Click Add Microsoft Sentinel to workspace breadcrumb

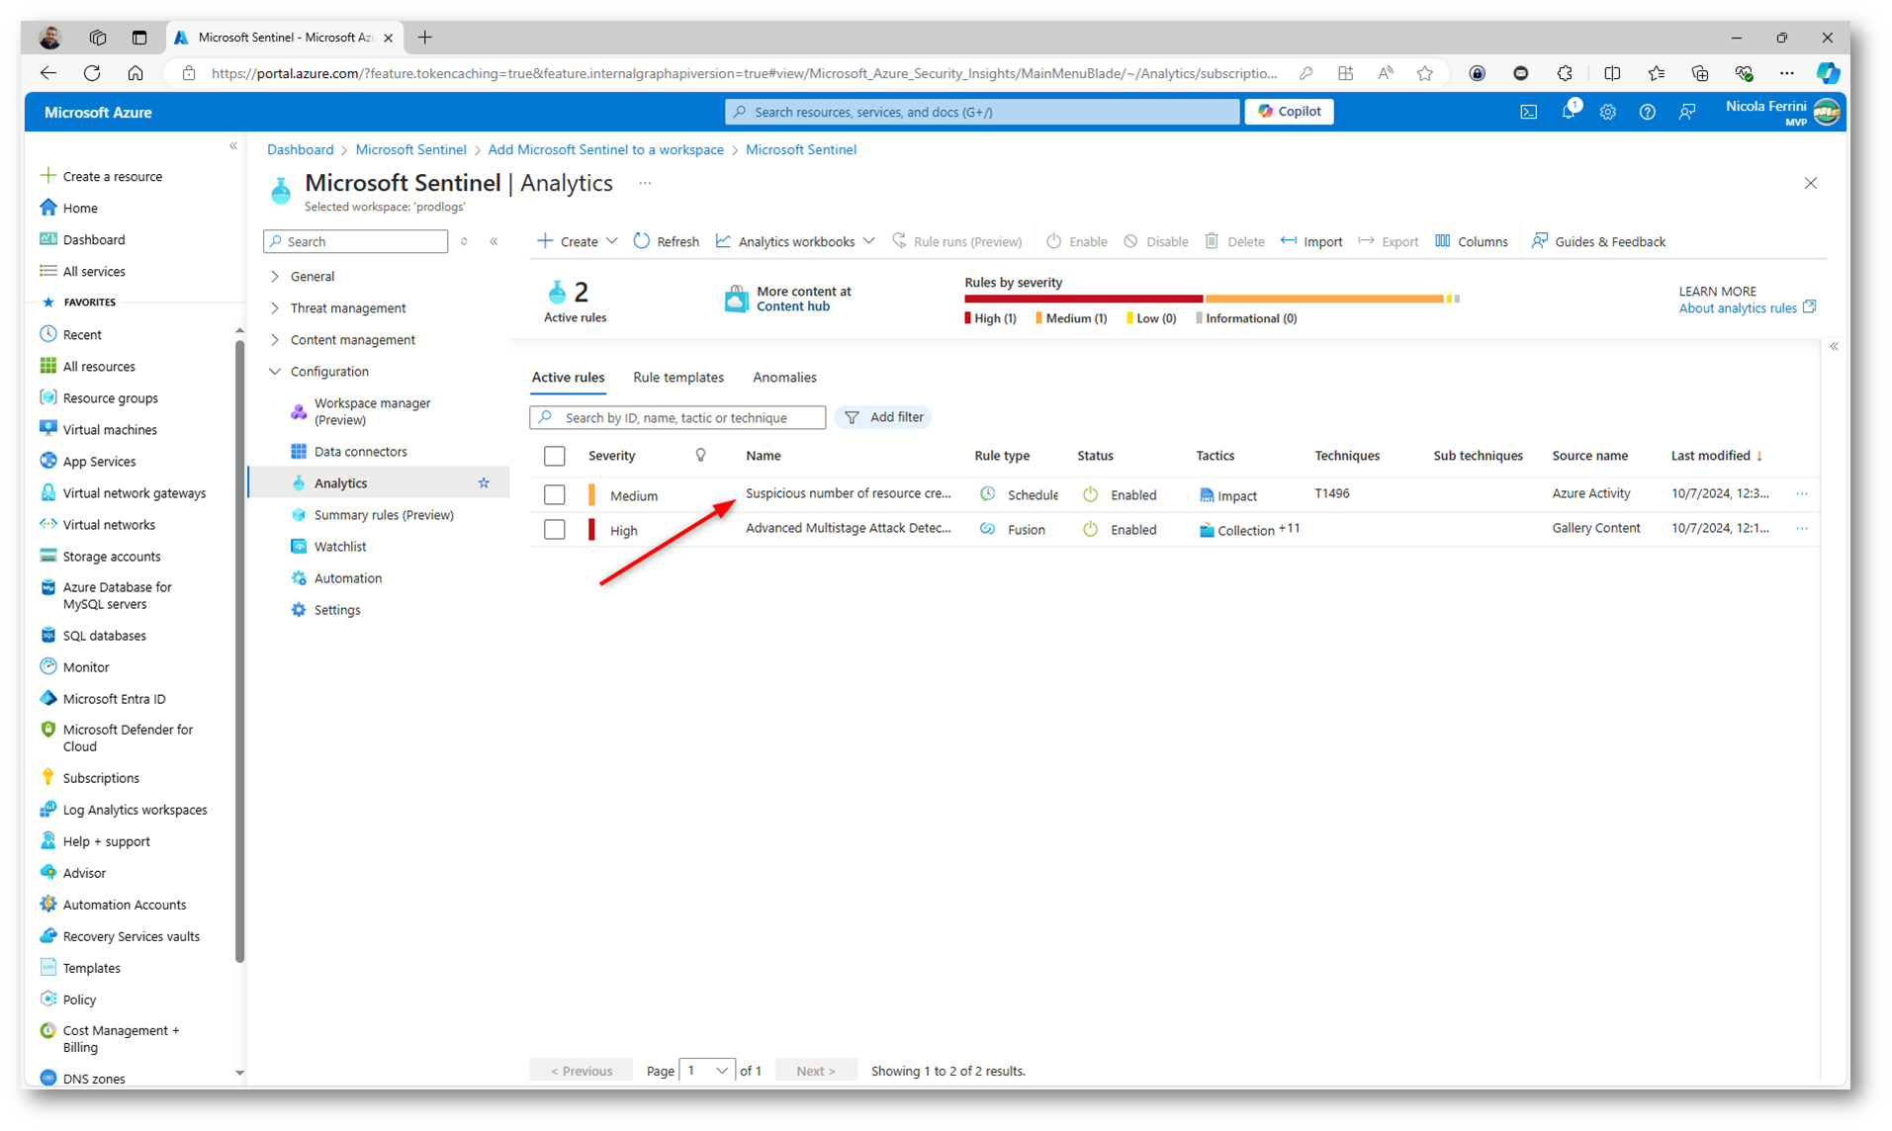[x=605, y=149]
